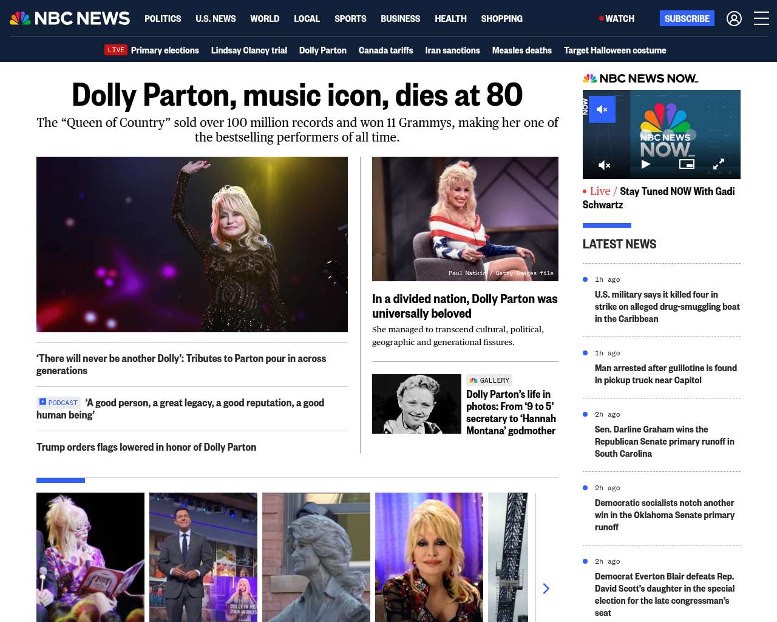Open the Canada tariffs topic
The image size is (777, 622).
click(385, 50)
